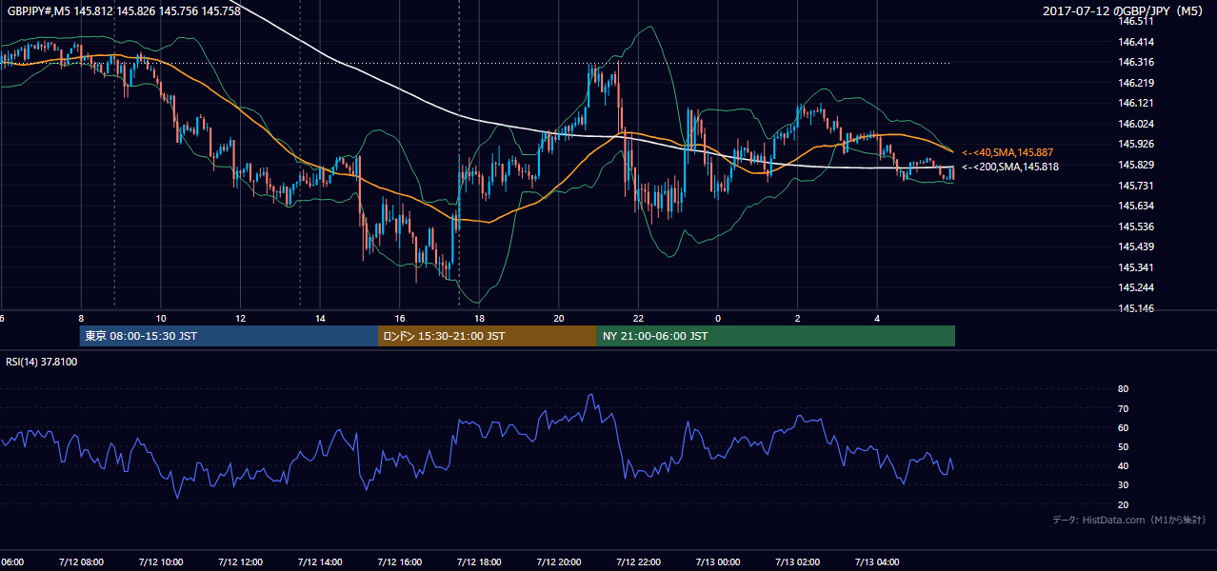Click the orange 40 SMA 145.887 label
Image resolution: width=1217 pixels, height=571 pixels.
1008,152
